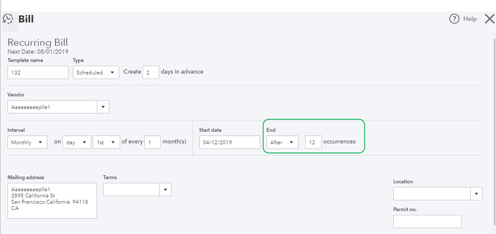Click the recurring clock icon beside Bill

coord(8,19)
